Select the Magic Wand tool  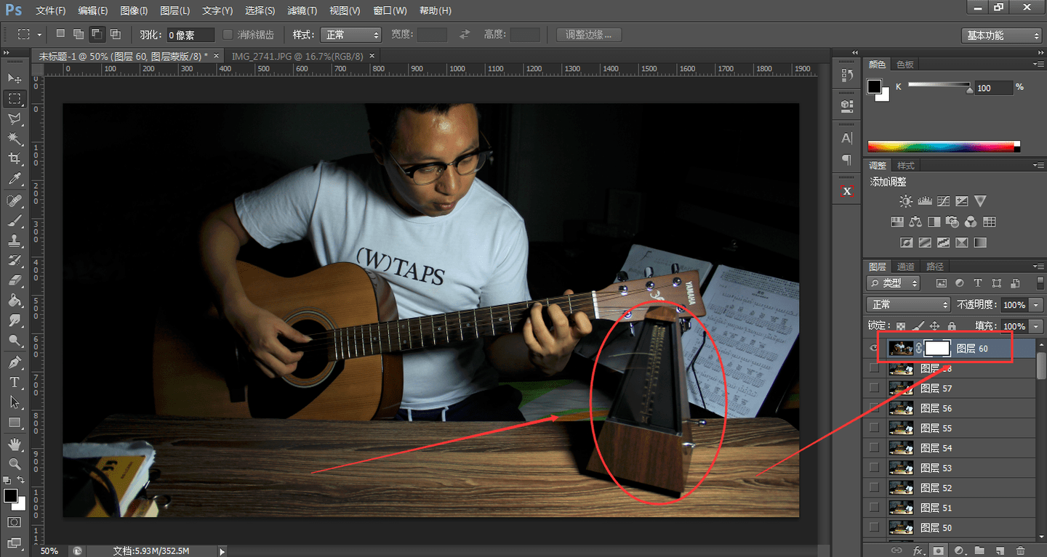[14, 138]
